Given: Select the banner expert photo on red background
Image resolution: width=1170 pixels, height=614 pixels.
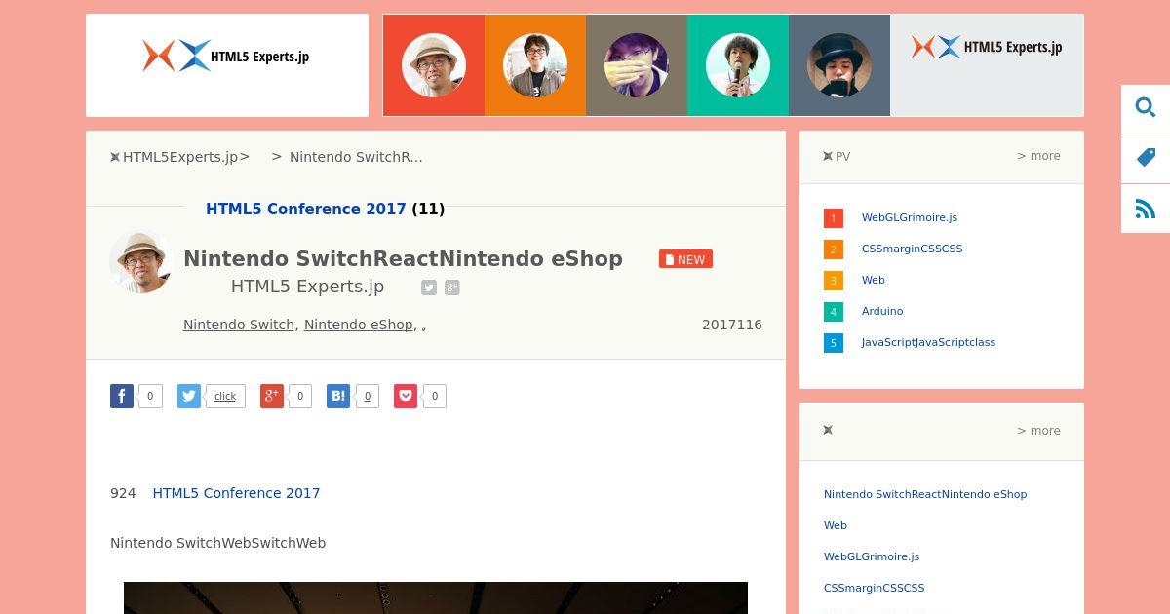Looking at the screenshot, I should tap(434, 65).
